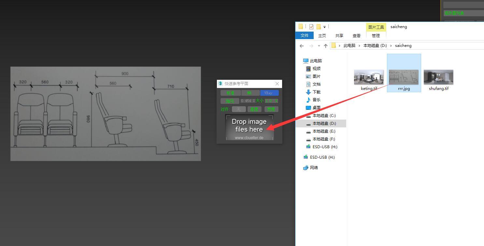Screen dimensions: 484x246
Task: Enable the 高度 height alignment option
Action: [x=254, y=109]
